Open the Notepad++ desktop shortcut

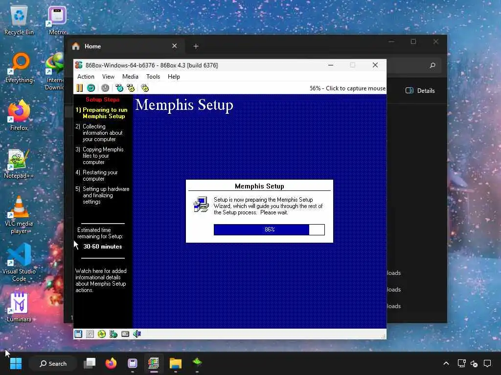(x=19, y=164)
